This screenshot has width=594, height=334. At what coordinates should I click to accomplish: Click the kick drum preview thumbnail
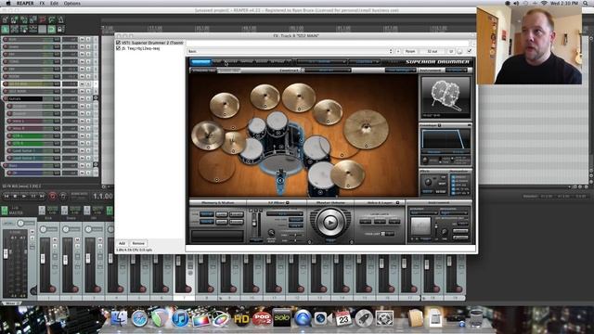[445, 96]
